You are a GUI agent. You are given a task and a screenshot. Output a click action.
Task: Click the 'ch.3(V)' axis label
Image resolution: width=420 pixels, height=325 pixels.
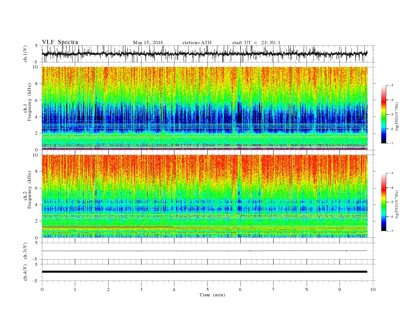pyautogui.click(x=25, y=251)
